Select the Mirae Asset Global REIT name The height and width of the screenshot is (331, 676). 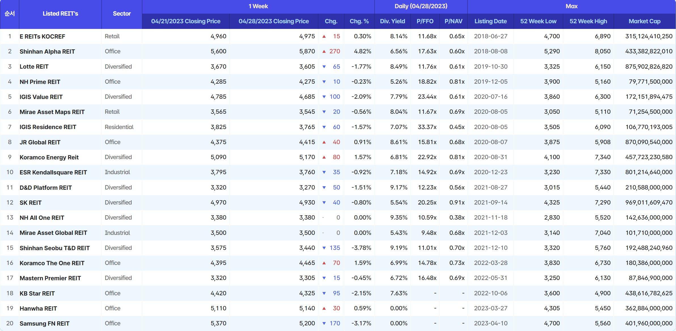[x=53, y=233]
